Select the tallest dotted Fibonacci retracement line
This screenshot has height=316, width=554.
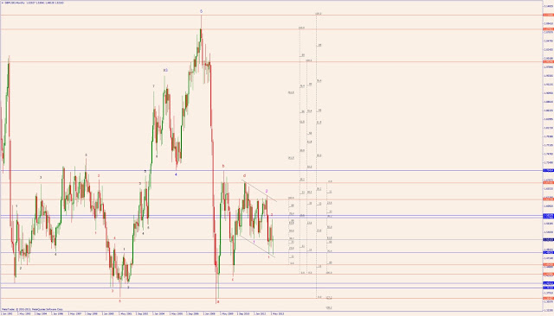[x=316, y=155]
